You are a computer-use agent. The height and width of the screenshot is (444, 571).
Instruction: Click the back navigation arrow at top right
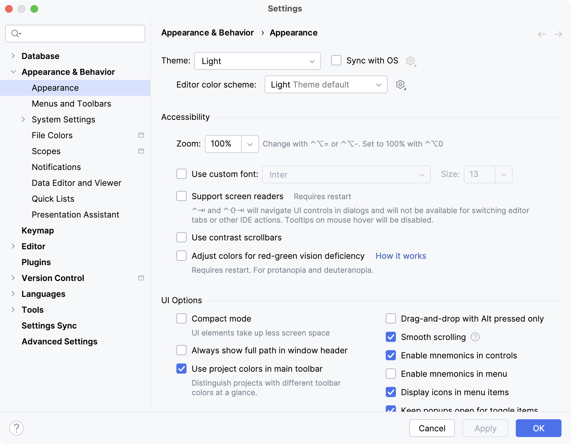pos(541,34)
